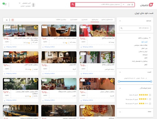The width and height of the screenshot is (157, 119).
Task: Expand the neighborhood filter section chevron
Action: click(x=120, y=112)
